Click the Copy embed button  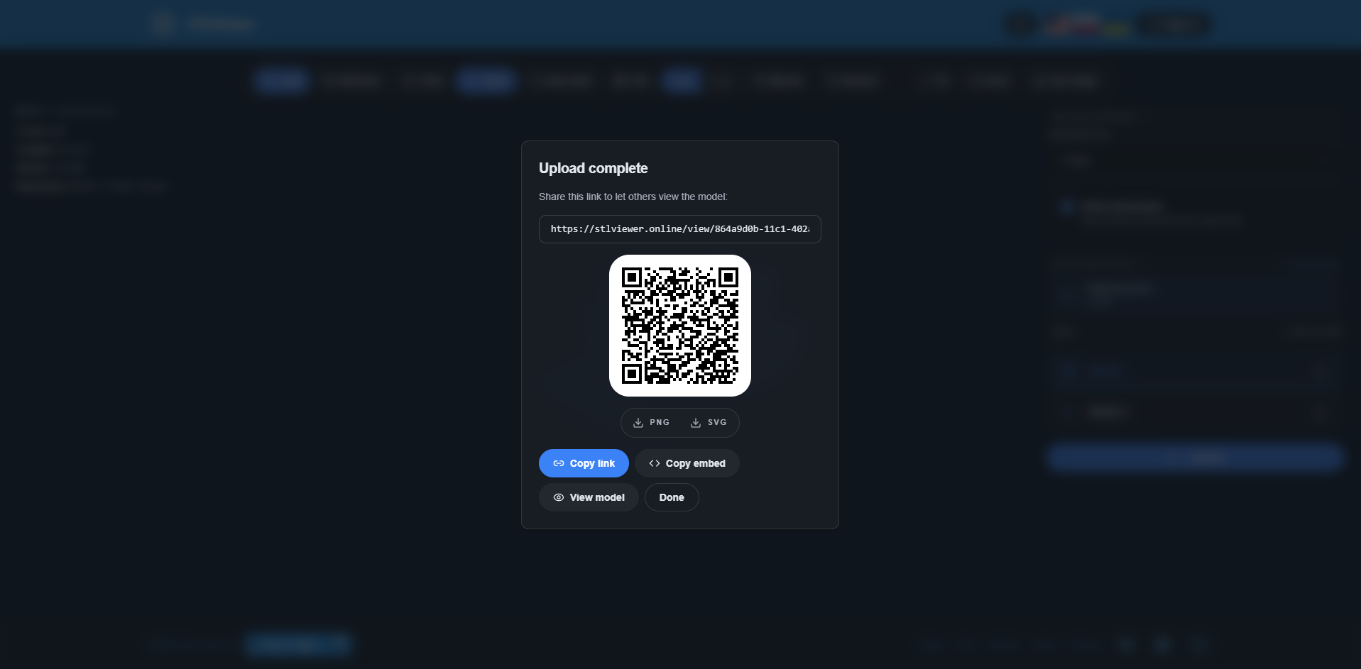click(687, 463)
